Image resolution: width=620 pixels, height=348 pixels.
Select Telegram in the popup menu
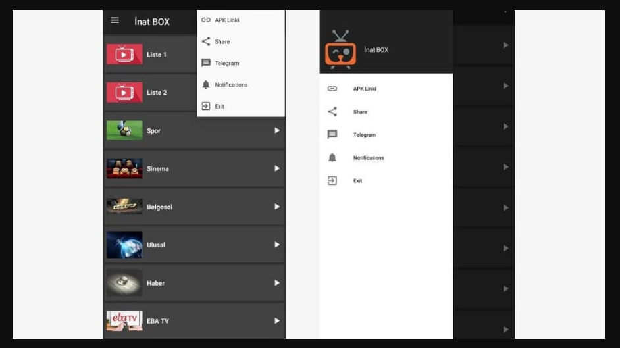coord(227,63)
